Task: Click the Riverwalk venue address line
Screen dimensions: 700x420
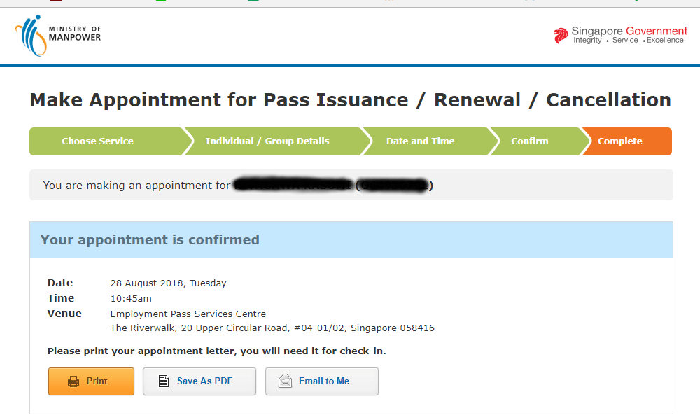Action: (272, 328)
